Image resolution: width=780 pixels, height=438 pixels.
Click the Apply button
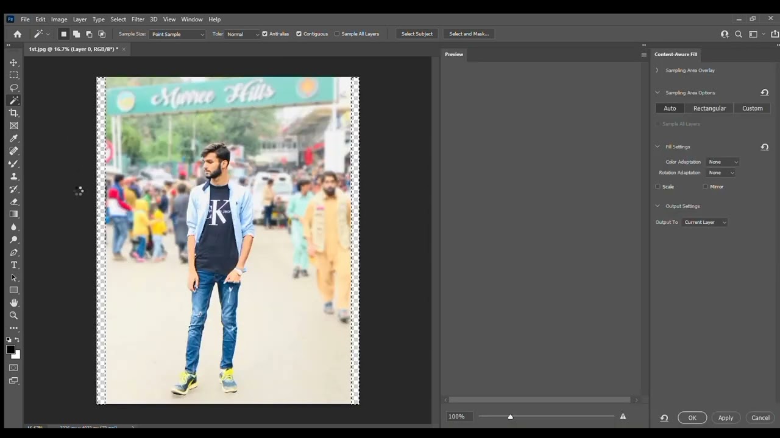(x=726, y=418)
